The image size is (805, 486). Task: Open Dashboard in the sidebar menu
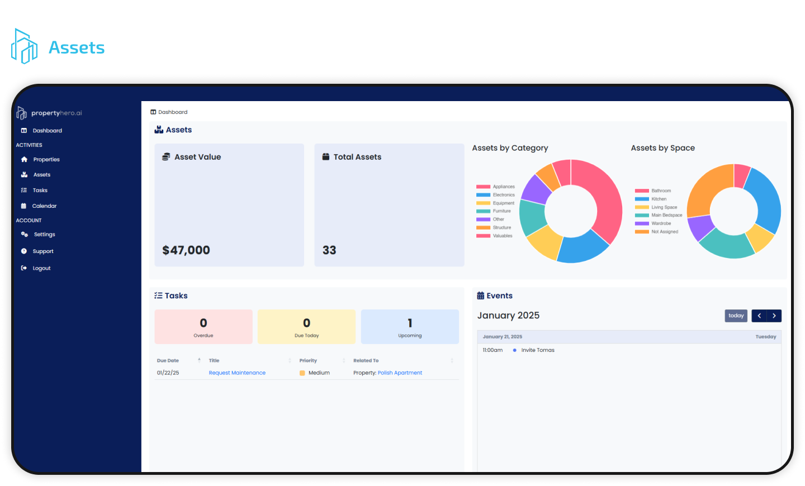[x=47, y=131]
